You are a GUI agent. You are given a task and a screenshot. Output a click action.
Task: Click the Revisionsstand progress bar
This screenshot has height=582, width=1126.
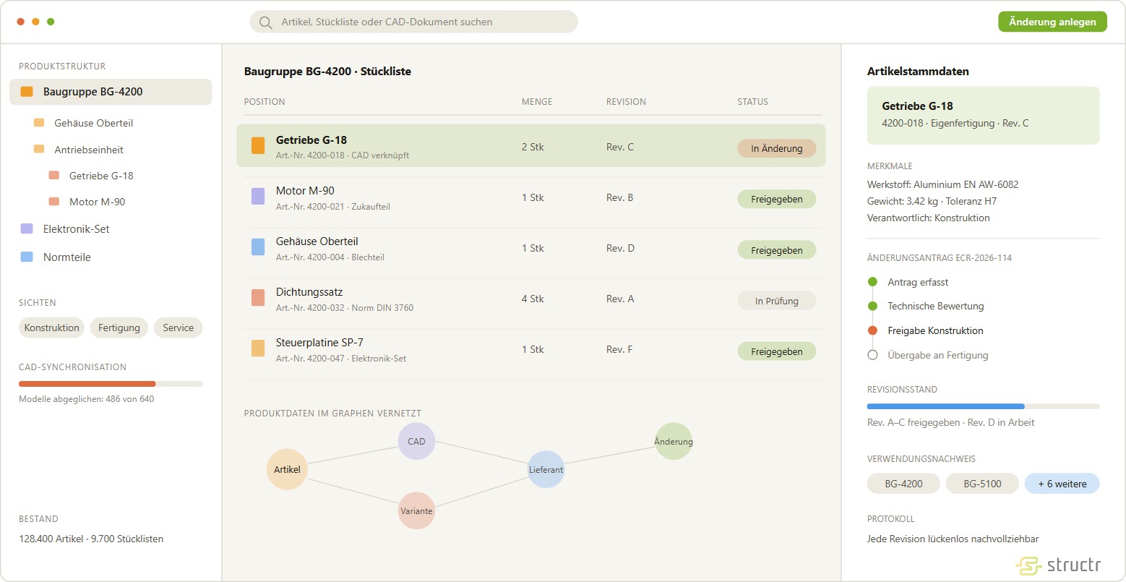click(x=983, y=406)
